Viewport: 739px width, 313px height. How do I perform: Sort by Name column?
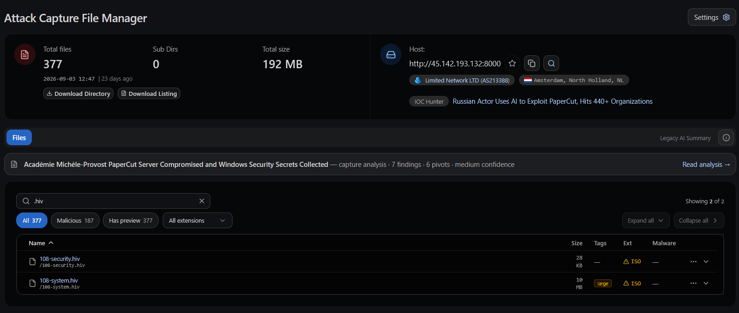[x=41, y=243]
